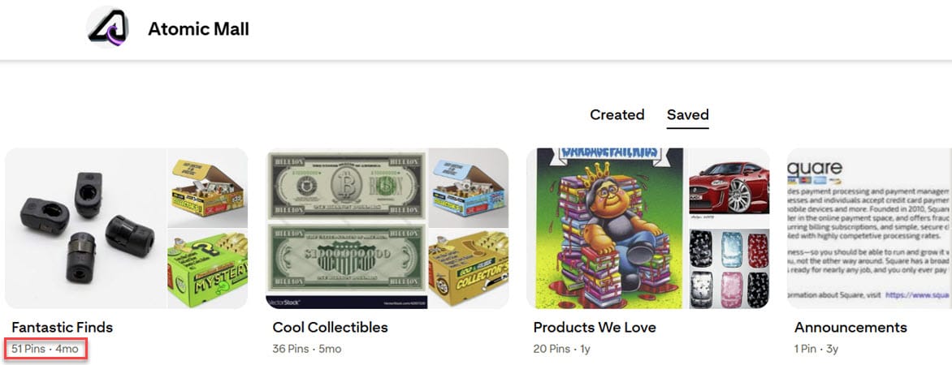Select the Saved tab
The image size is (952, 365).
point(688,114)
